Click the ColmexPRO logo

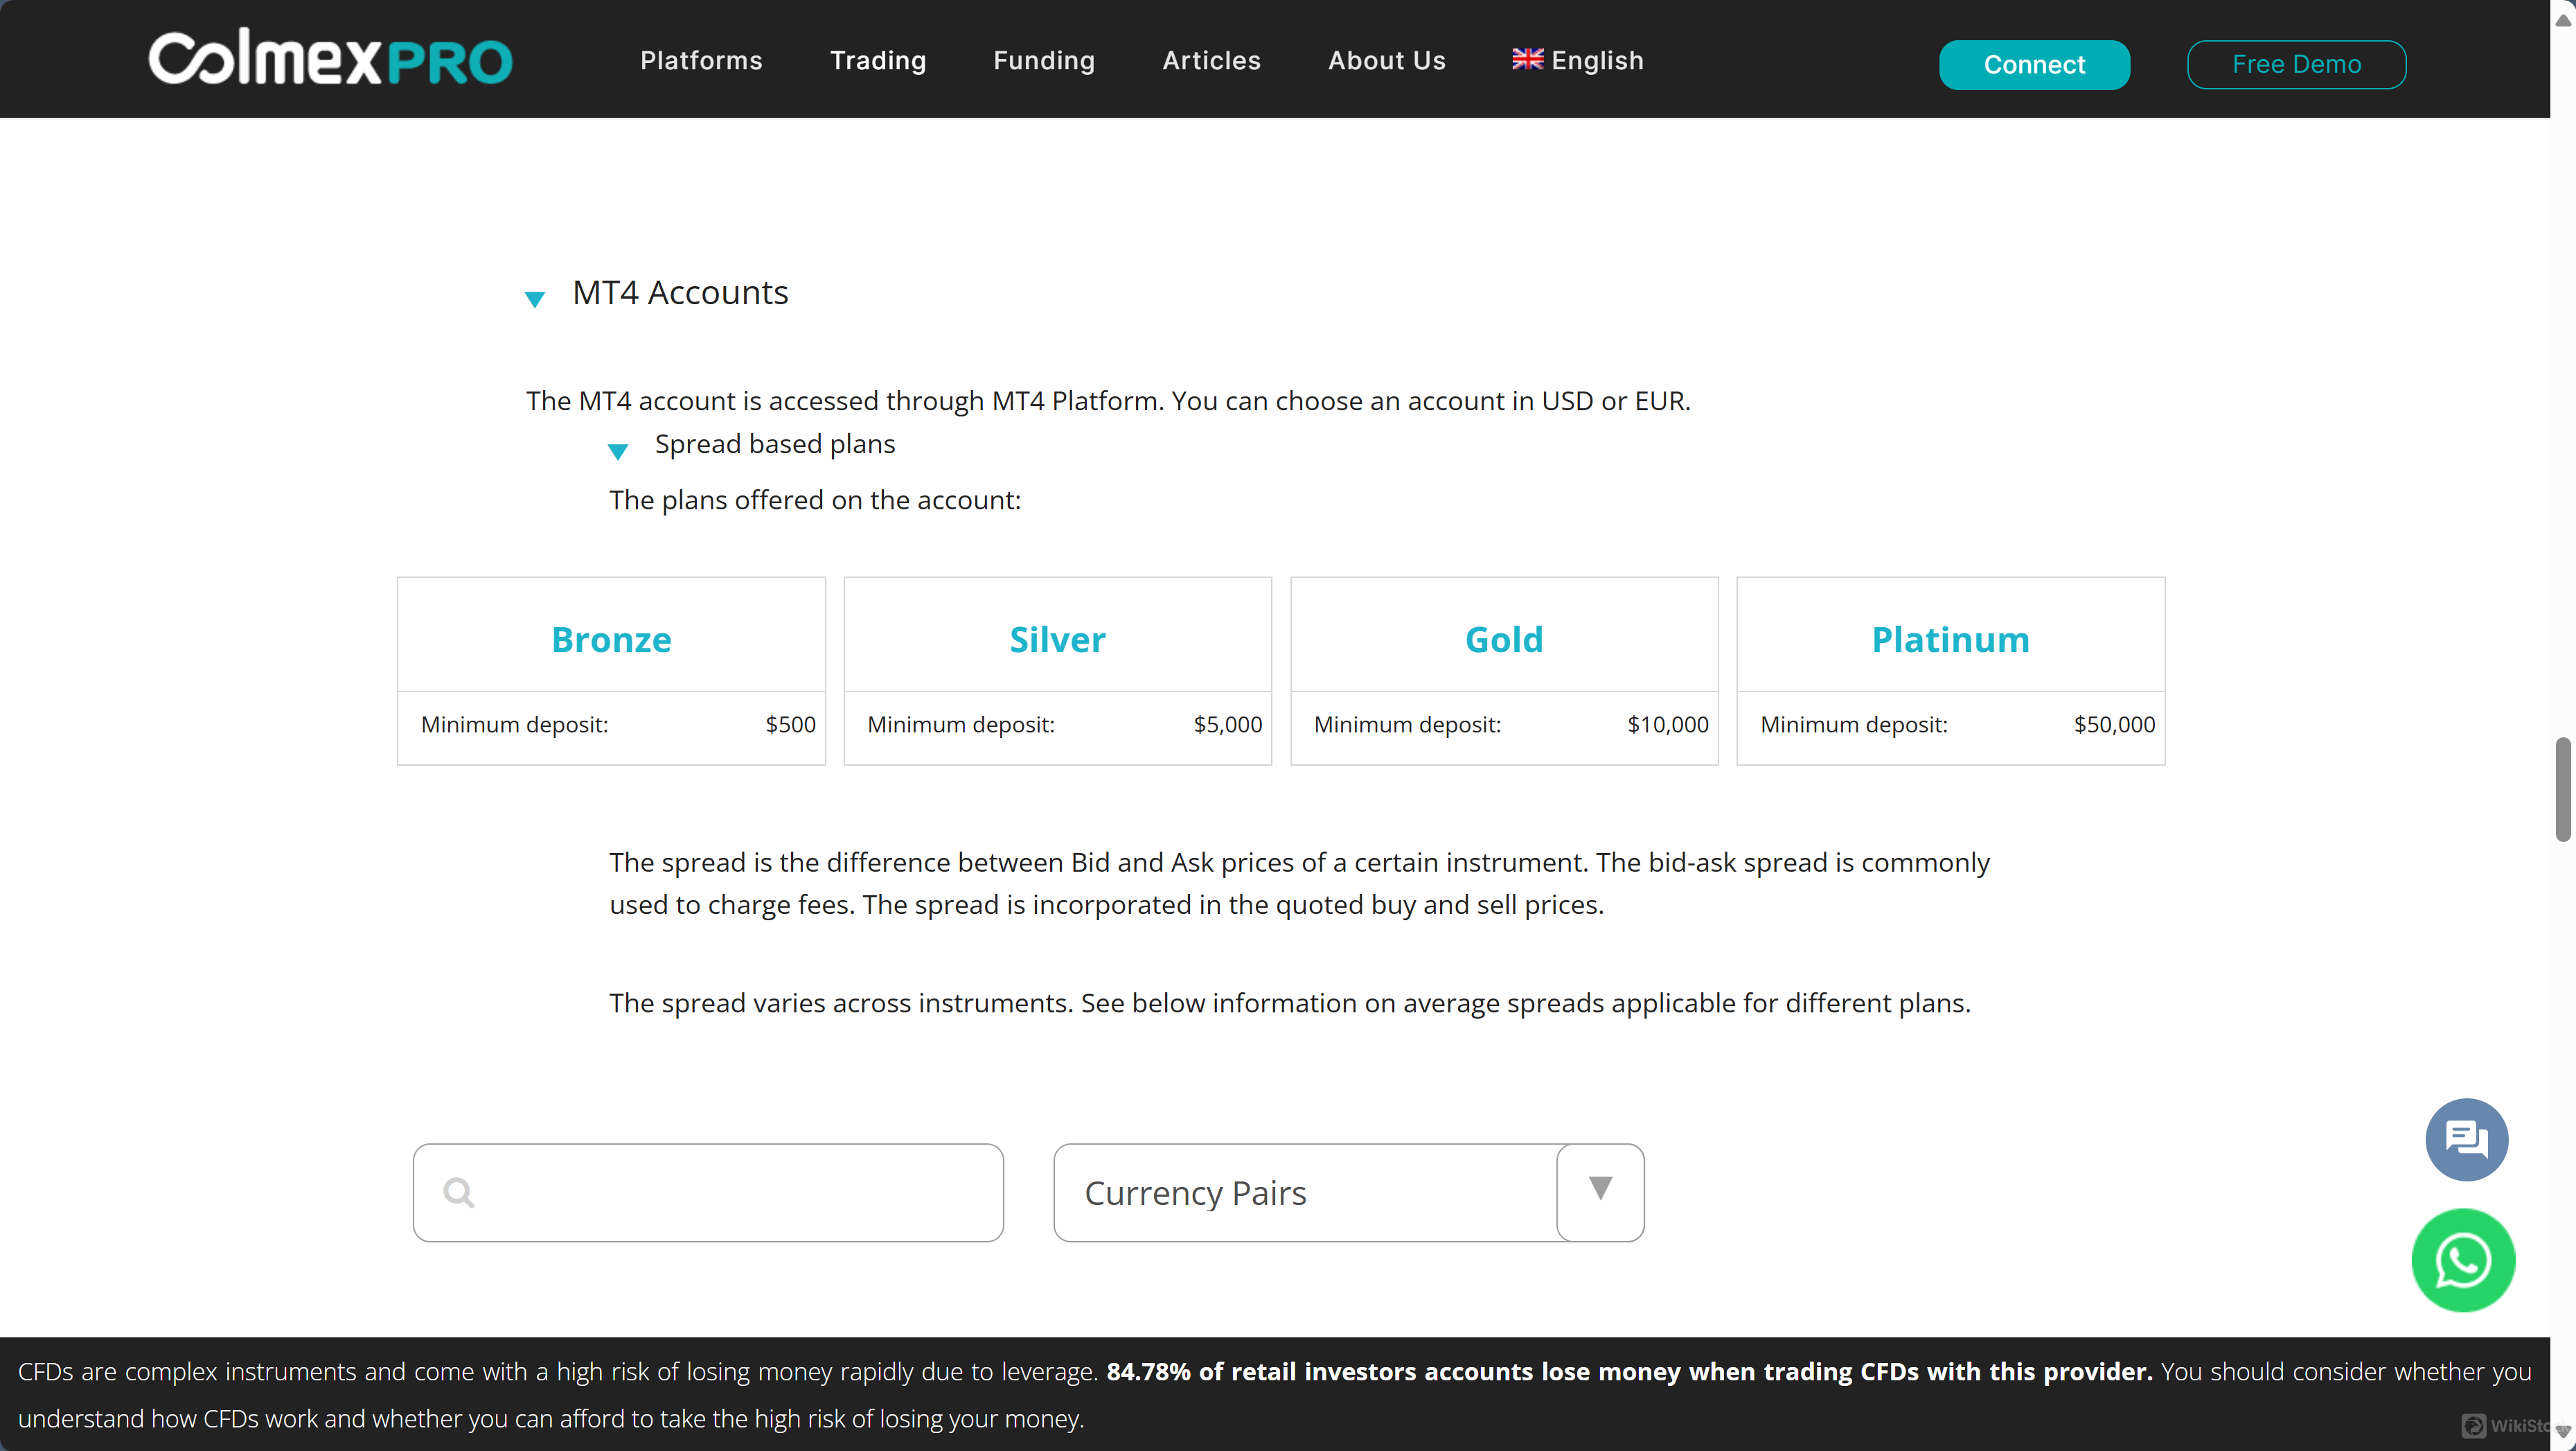click(x=331, y=59)
